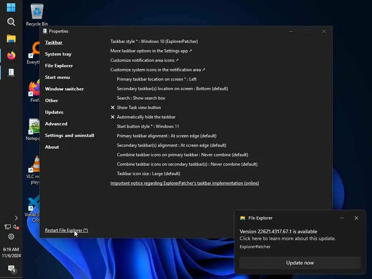The height and width of the screenshot is (279, 372).
Task: Click Restart File Explorer link
Action: tap(66, 230)
